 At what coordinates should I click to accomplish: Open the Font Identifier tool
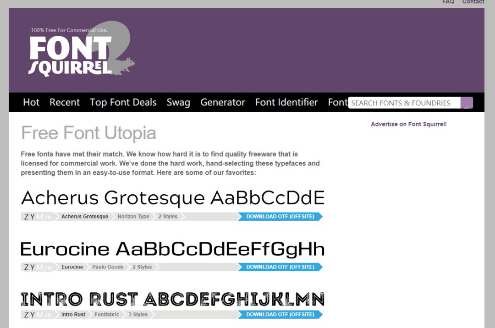286,102
